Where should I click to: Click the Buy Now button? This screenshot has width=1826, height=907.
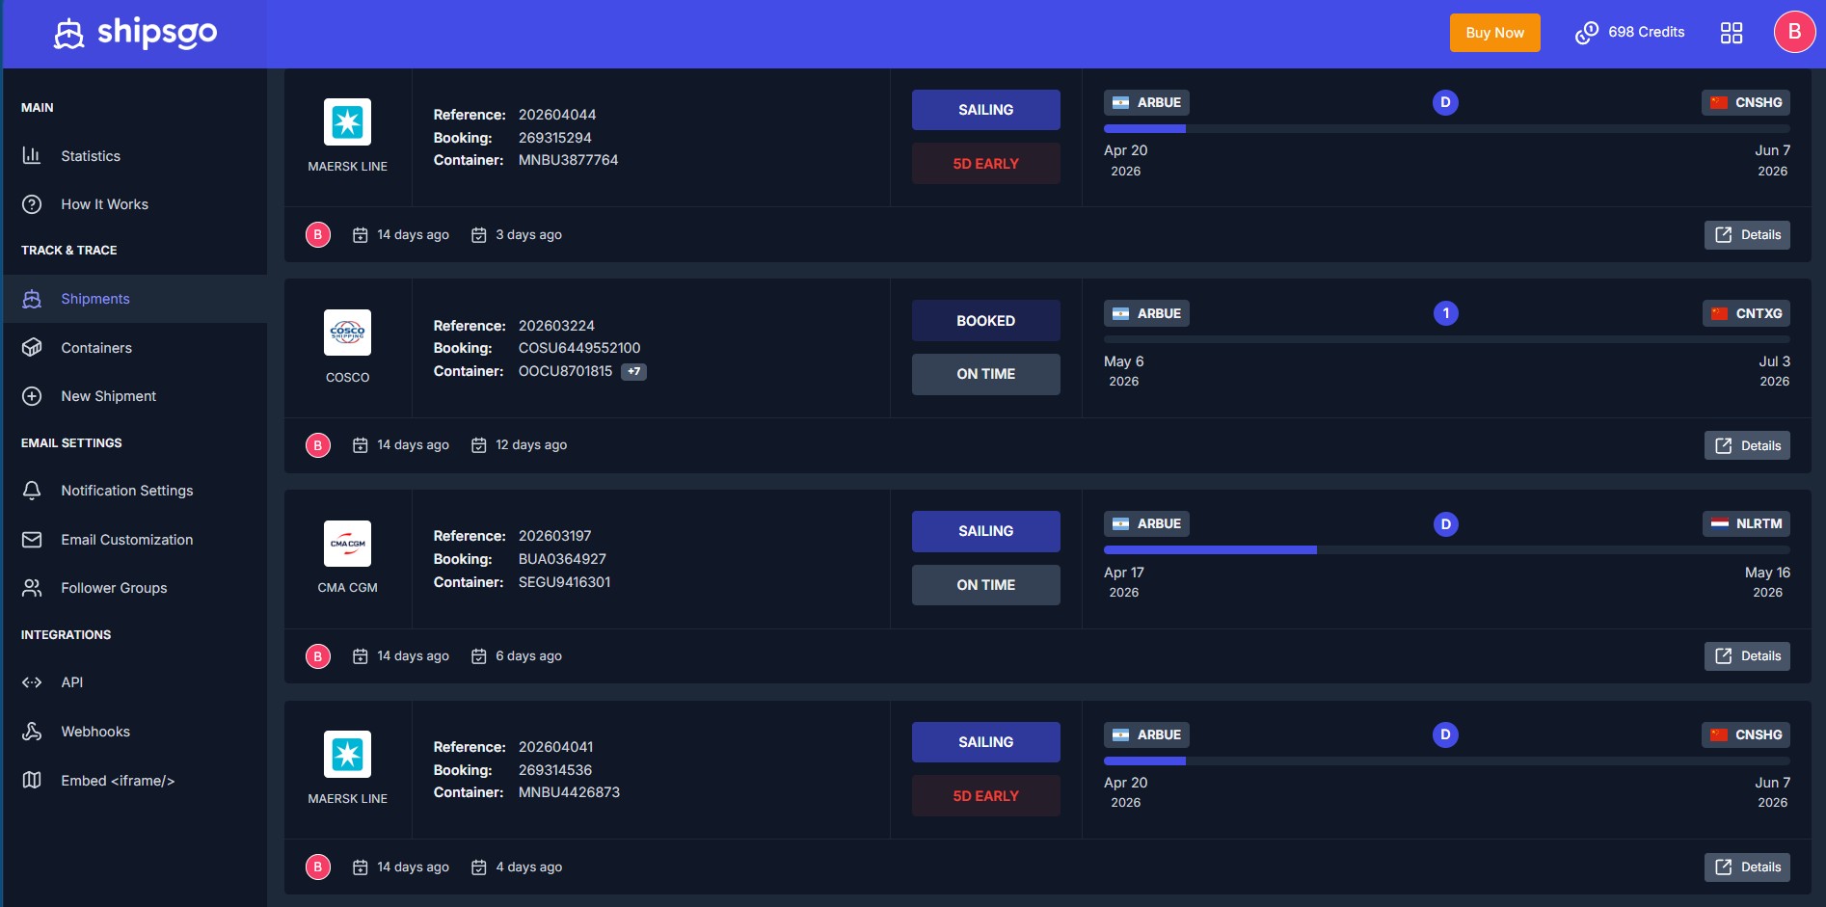(x=1494, y=32)
